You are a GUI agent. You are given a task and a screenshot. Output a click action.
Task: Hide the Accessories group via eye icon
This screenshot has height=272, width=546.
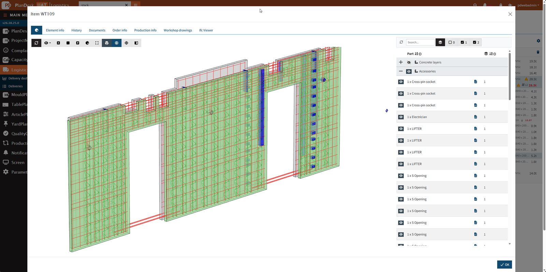(409, 71)
